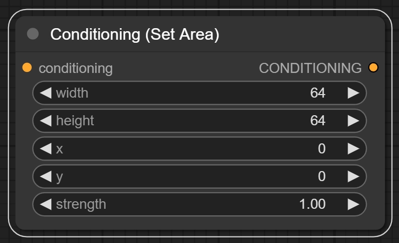Click the orange conditioning input socket

click(27, 67)
